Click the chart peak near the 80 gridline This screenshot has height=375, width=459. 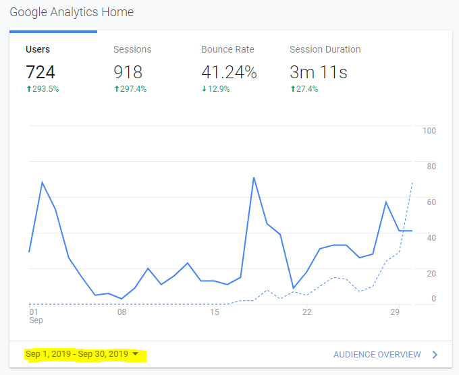tap(254, 177)
